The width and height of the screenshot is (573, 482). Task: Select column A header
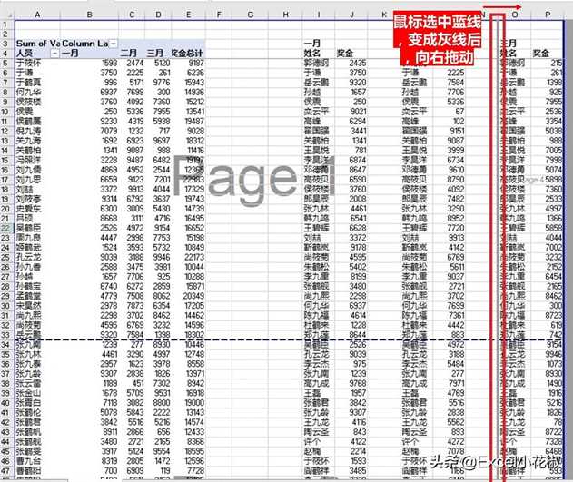coord(36,15)
